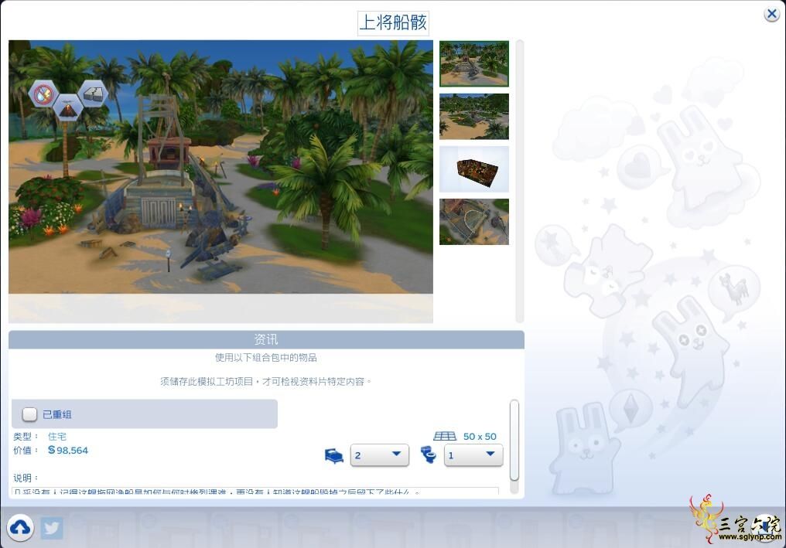The width and height of the screenshot is (786, 548).
Task: Select the second beach view thumbnail
Action: pos(474,116)
